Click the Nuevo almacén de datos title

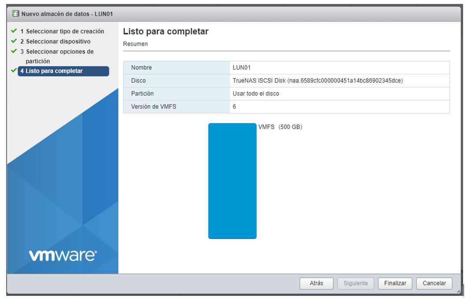tap(67, 14)
